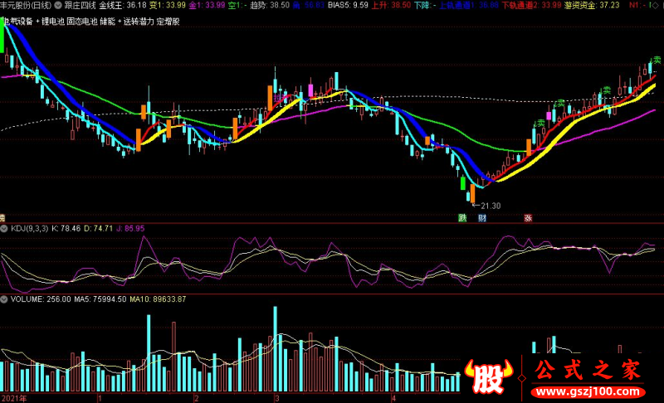Click the 送转潜力 tag
664x403 pixels.
coord(139,22)
